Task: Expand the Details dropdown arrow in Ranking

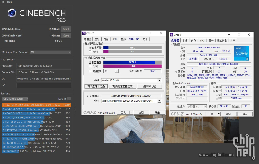Action: 69,99
